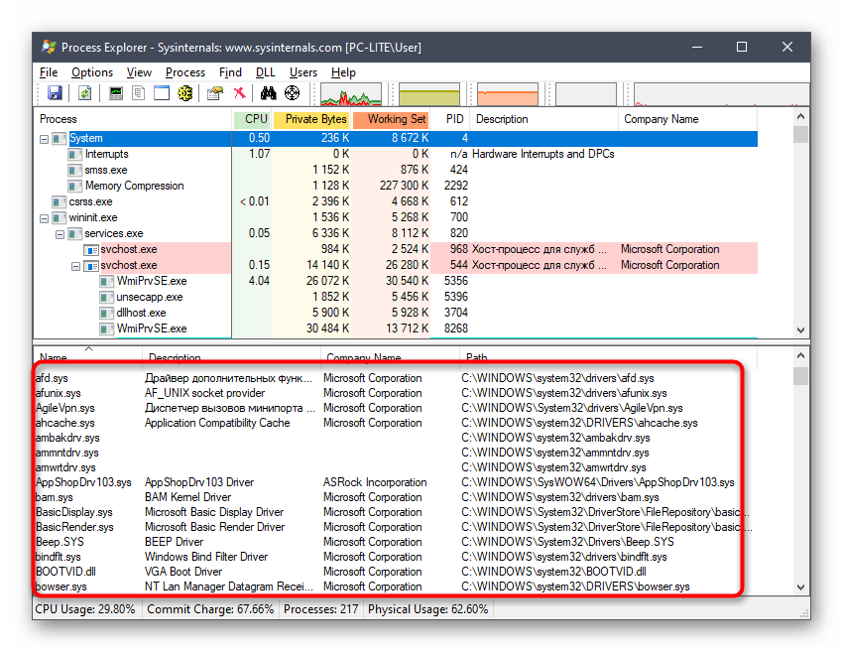The height and width of the screenshot is (652, 843).
Task: Click the smss.exe process icon
Action: [75, 170]
